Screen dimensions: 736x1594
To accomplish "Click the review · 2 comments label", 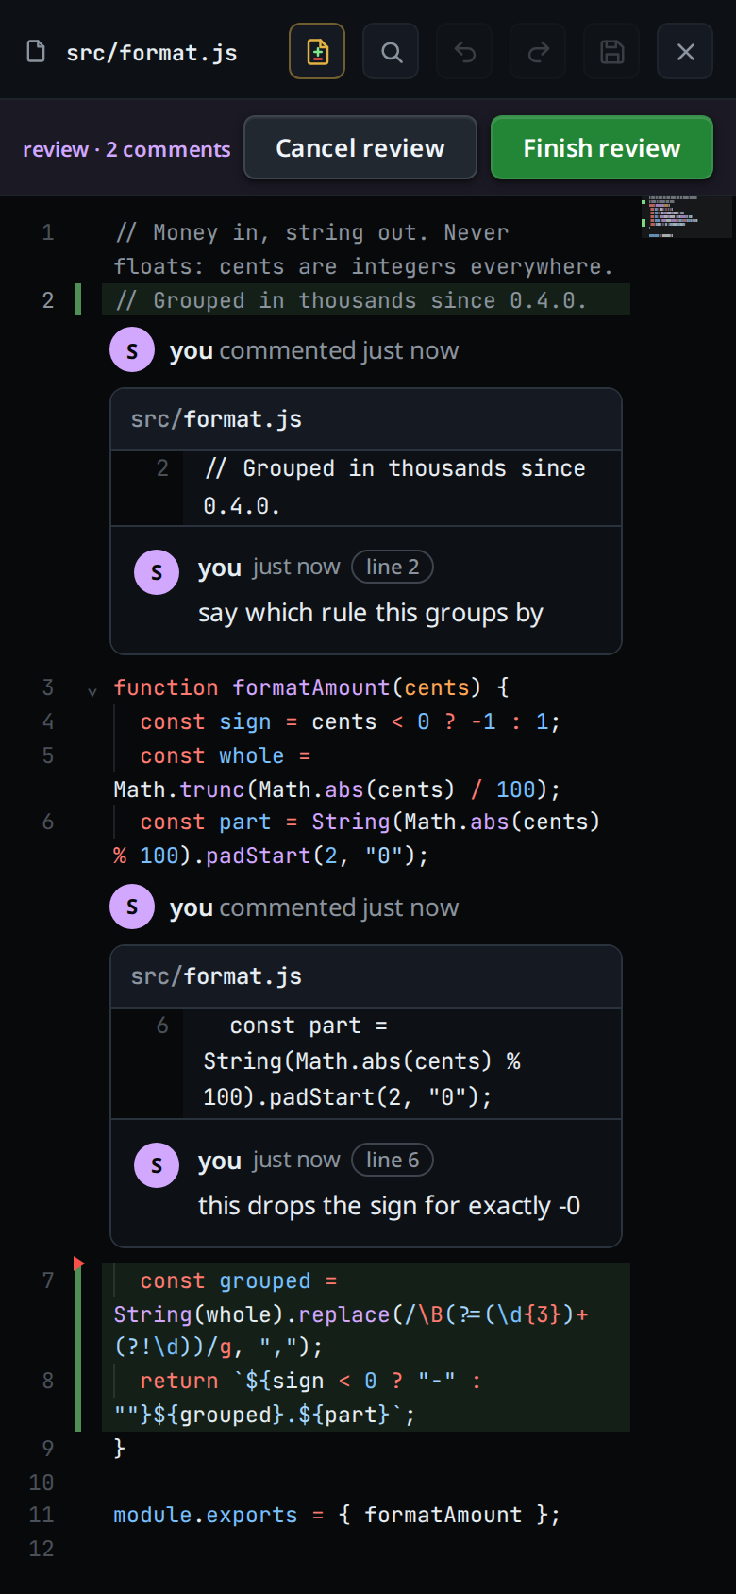I will pos(126,149).
